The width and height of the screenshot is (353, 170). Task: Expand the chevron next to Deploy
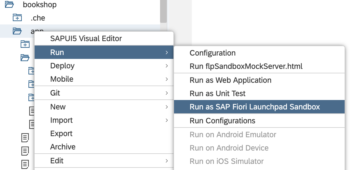[166, 66]
